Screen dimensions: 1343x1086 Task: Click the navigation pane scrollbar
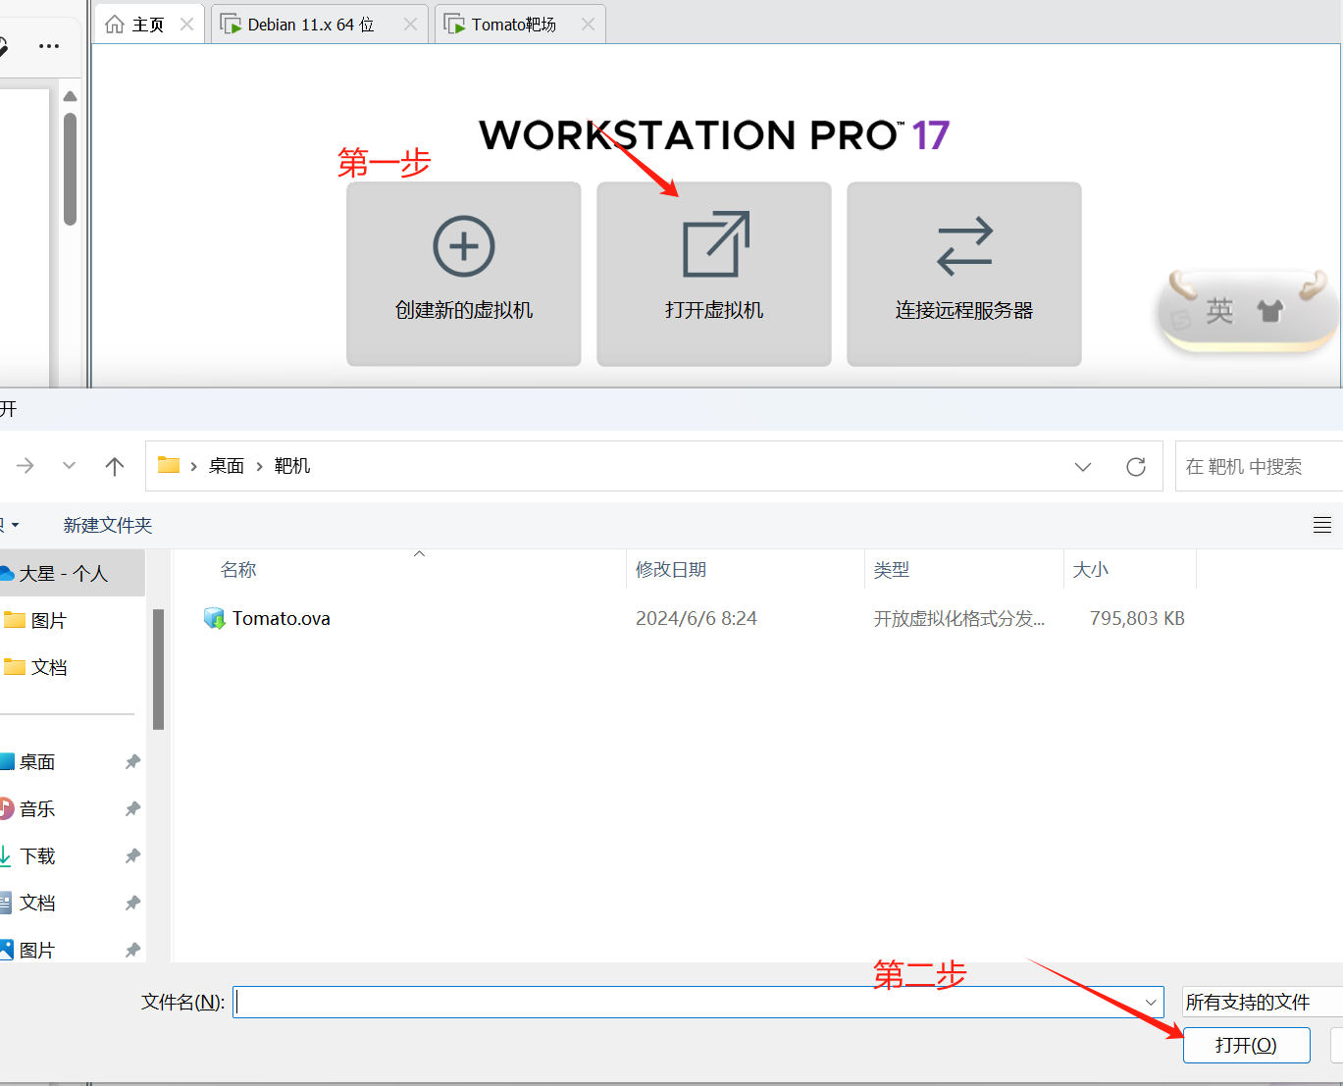(158, 669)
